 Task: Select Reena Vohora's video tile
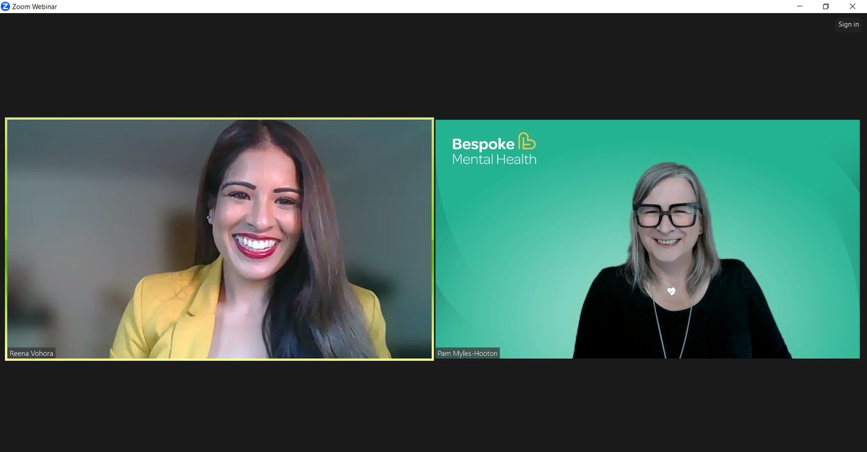[x=220, y=239]
